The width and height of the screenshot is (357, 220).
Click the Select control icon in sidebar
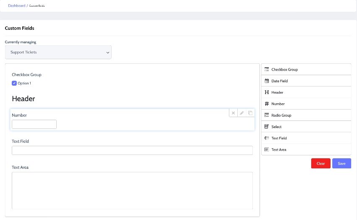click(x=267, y=126)
